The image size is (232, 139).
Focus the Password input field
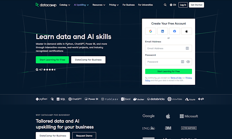click(168, 62)
